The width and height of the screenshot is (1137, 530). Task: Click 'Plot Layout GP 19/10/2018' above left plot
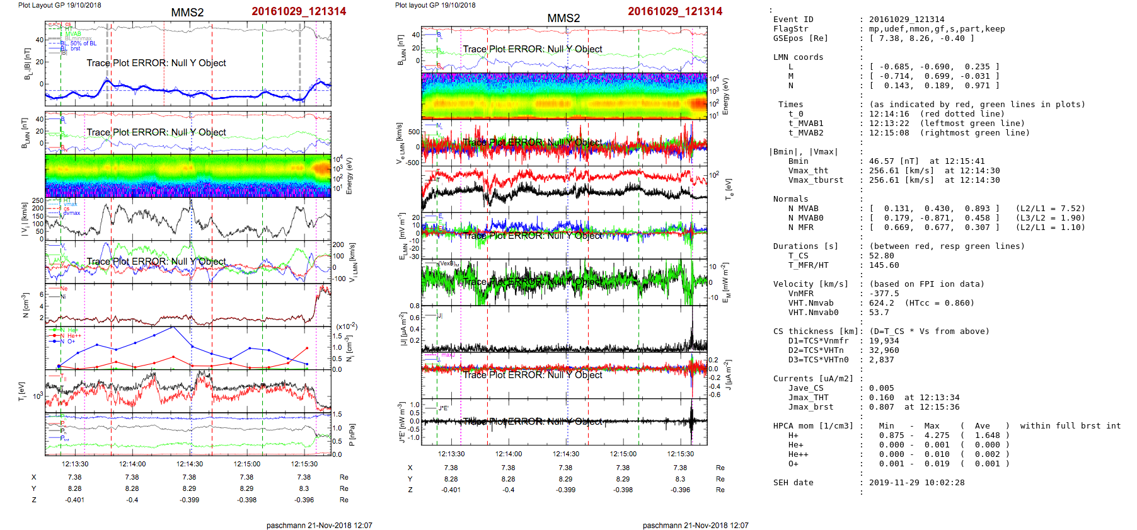59,5
